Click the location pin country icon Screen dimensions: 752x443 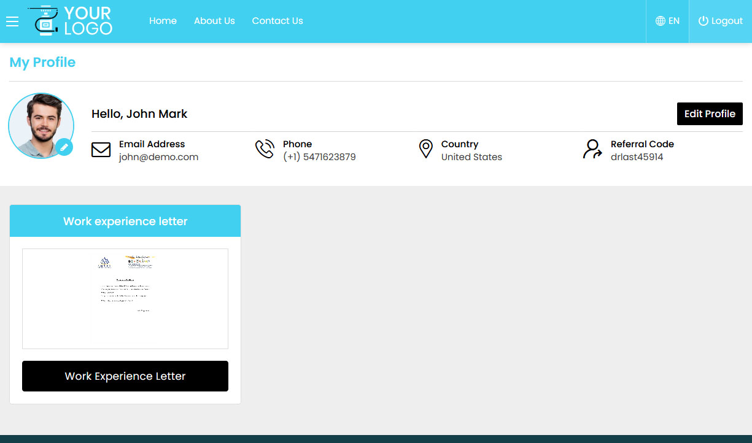[x=425, y=149]
